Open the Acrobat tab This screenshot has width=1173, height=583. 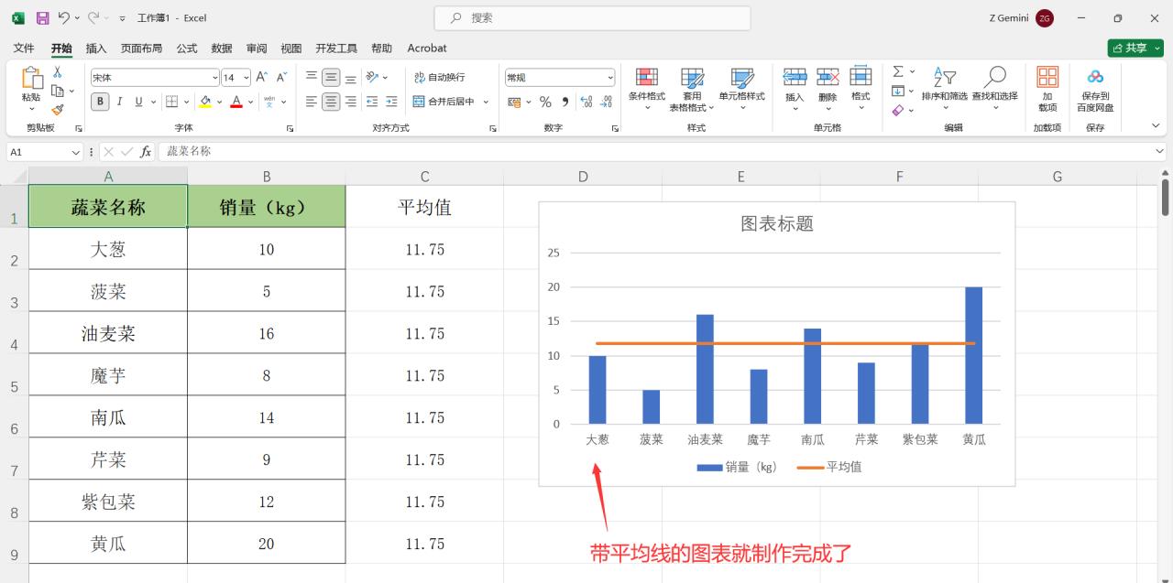(427, 48)
